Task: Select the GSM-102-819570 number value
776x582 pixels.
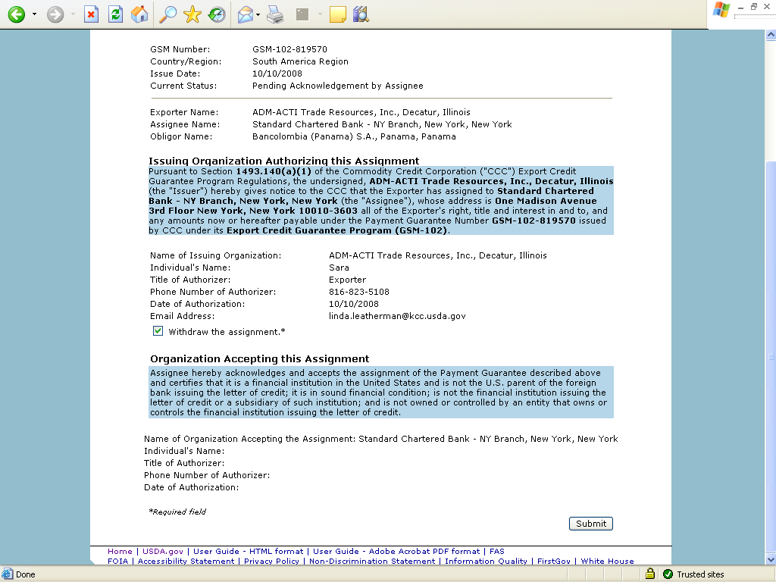Action: tap(289, 49)
